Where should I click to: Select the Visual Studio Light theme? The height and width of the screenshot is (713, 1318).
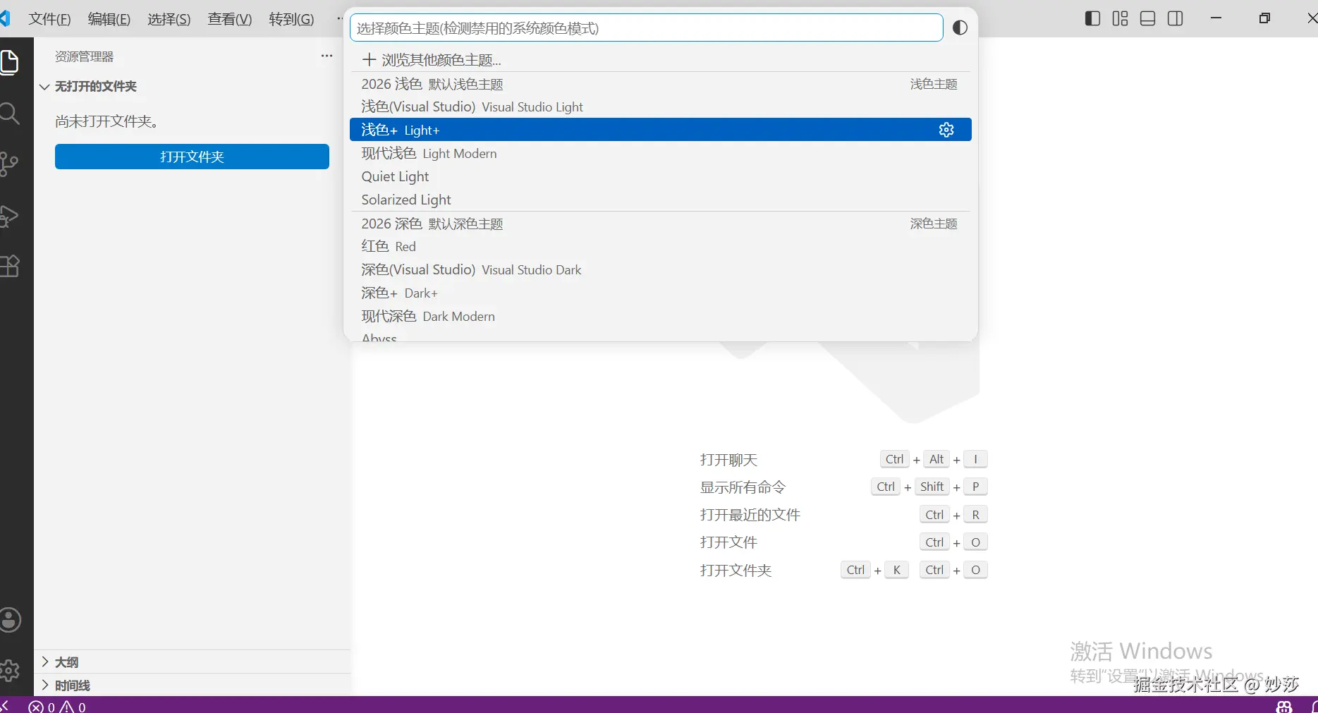660,106
